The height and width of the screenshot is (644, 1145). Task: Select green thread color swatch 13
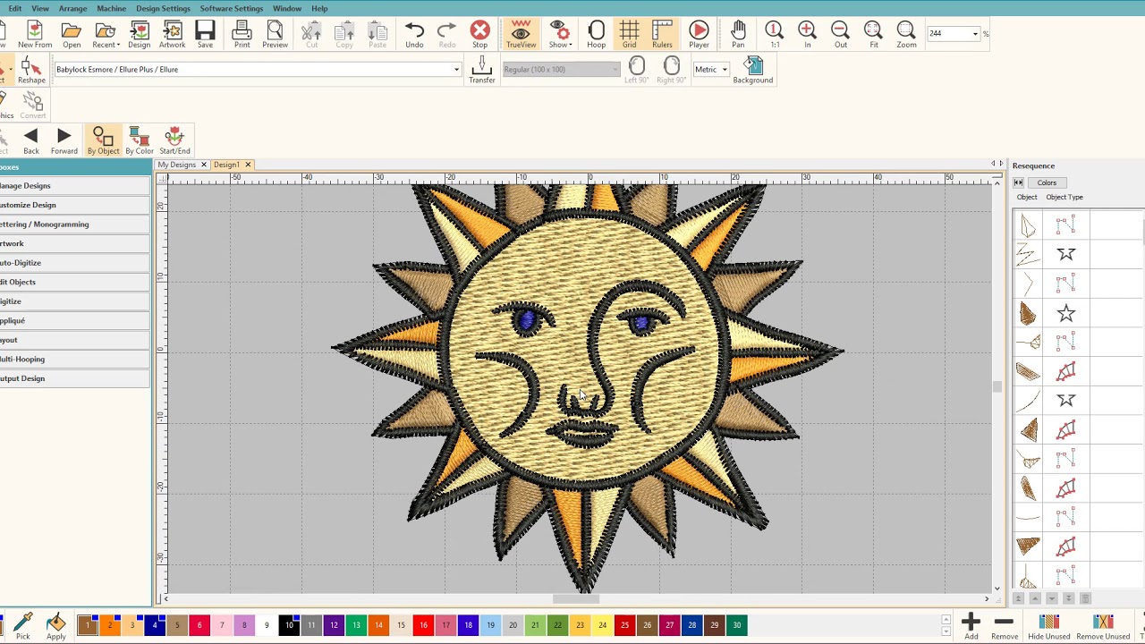[356, 625]
